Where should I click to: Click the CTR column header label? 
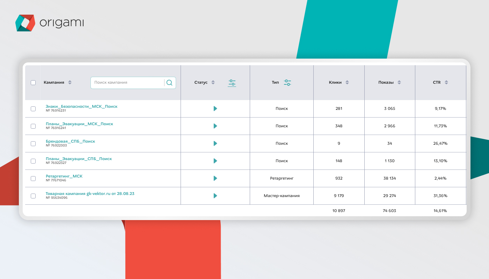(x=437, y=83)
